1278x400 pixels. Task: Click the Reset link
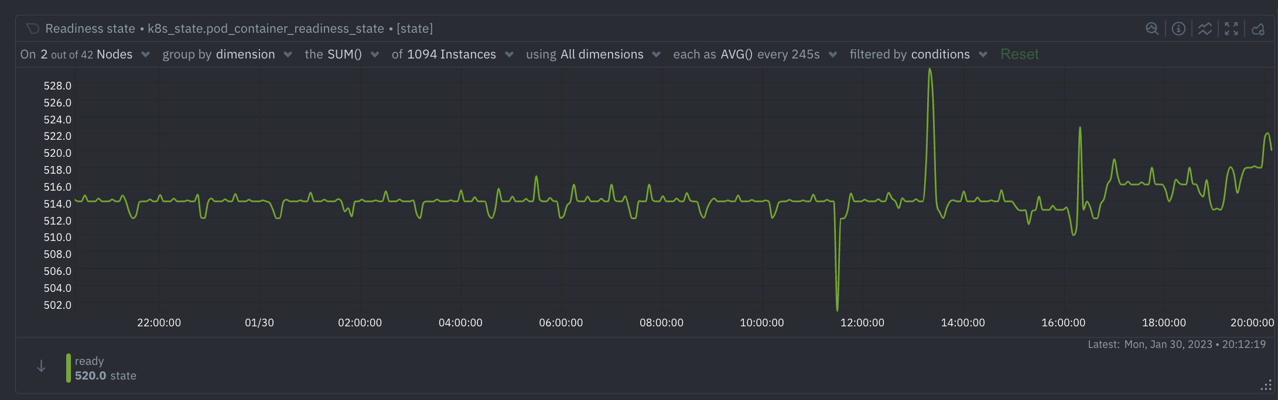tap(1019, 54)
